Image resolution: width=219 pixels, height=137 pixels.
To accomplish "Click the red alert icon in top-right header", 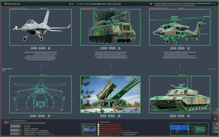I will tap(151, 4).
